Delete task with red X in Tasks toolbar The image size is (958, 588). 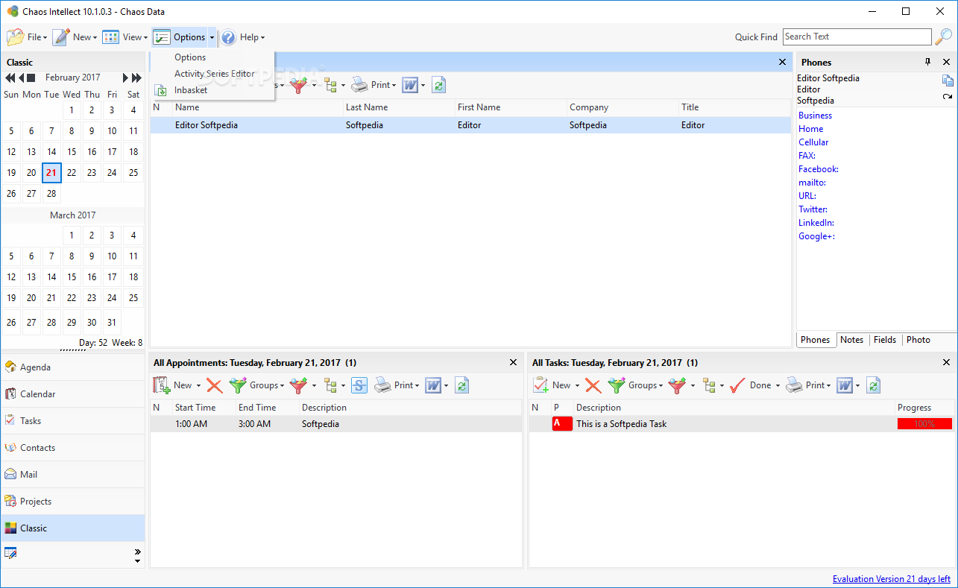click(593, 385)
